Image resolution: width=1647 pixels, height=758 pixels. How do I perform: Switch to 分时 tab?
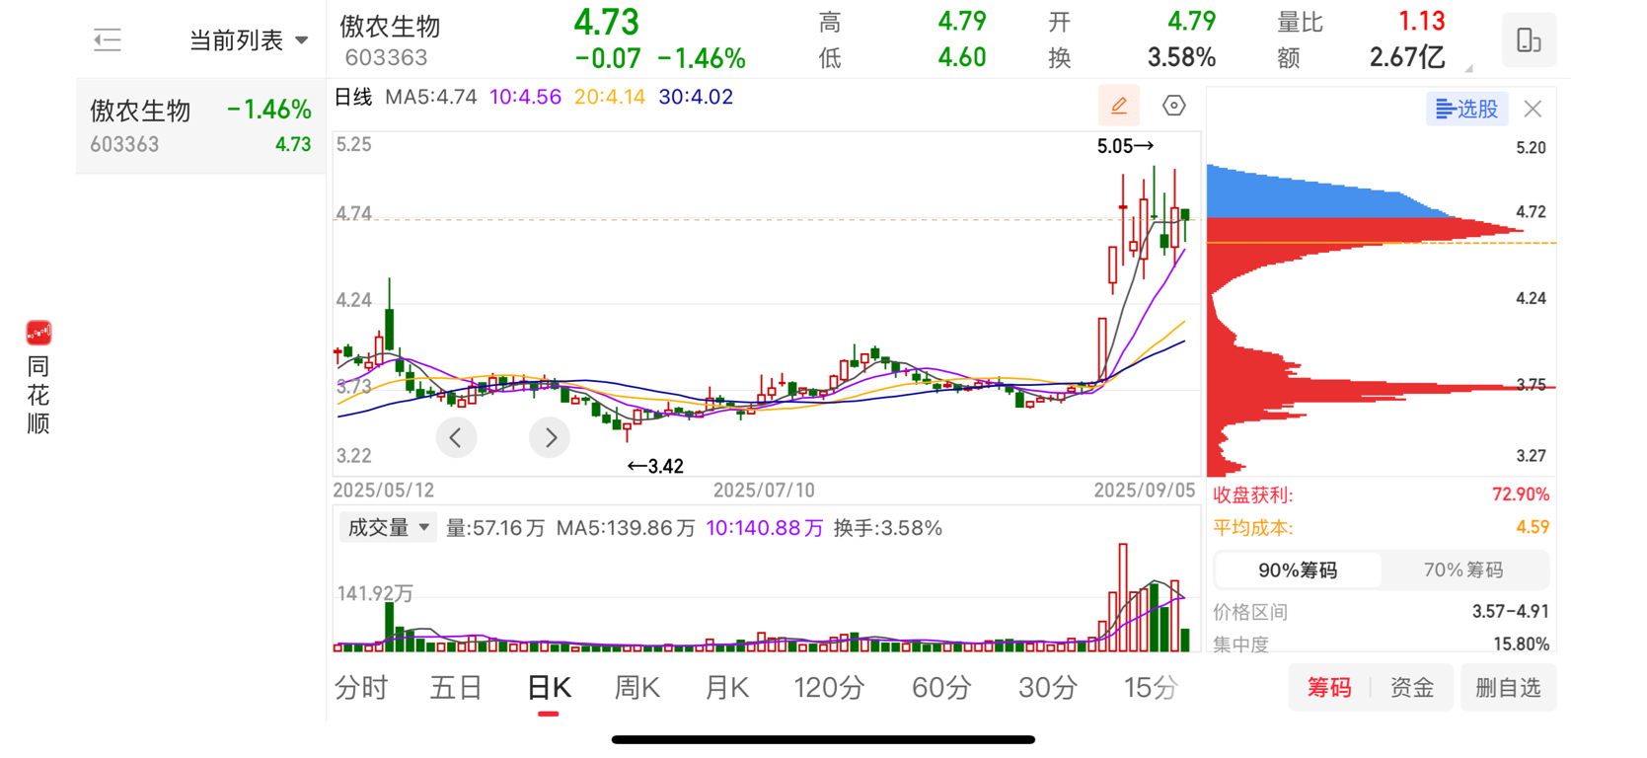pos(361,688)
